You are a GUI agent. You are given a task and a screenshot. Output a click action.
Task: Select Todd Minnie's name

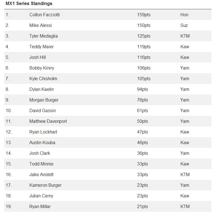click(41, 164)
